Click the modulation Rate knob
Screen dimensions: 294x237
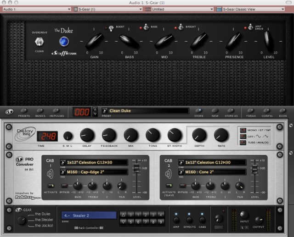pos(221,135)
